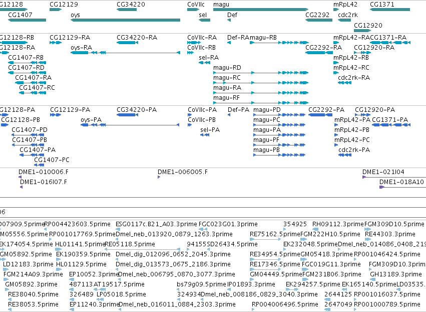Screen dimensions: 426x312
Task: Select protein cdc2rk-PA
Action: (x=345, y=155)
